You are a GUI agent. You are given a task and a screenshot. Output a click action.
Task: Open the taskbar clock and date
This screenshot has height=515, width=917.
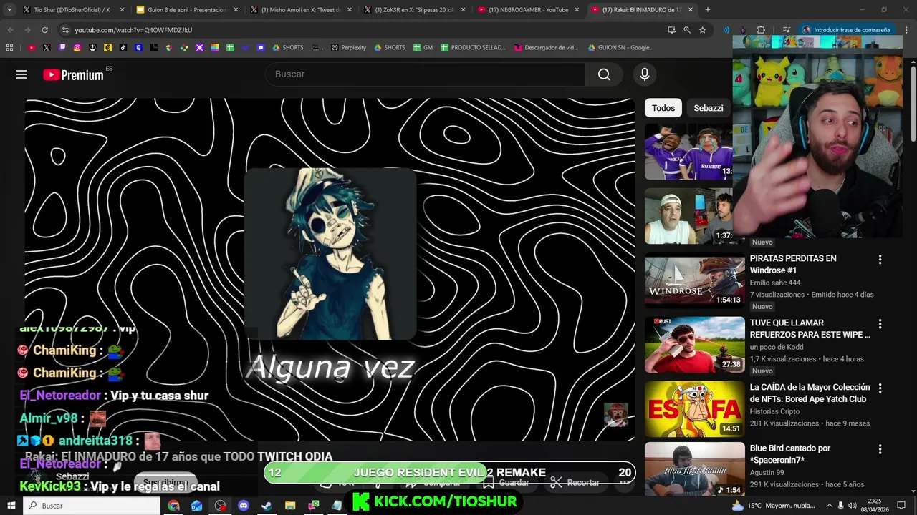click(x=873, y=506)
